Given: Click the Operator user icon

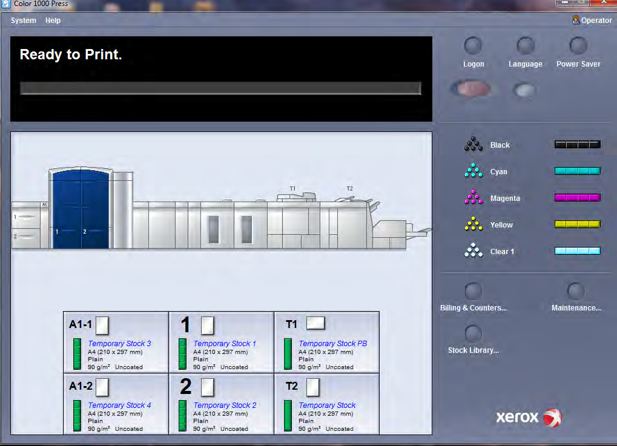Looking at the screenshot, I should pos(575,20).
